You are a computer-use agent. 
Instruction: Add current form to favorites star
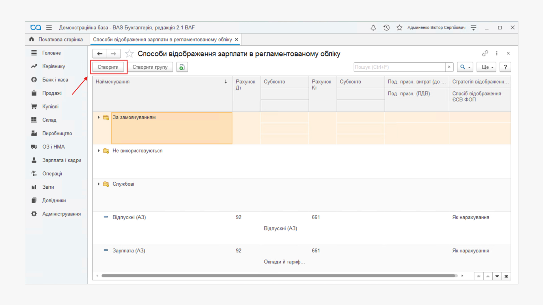[x=130, y=54]
